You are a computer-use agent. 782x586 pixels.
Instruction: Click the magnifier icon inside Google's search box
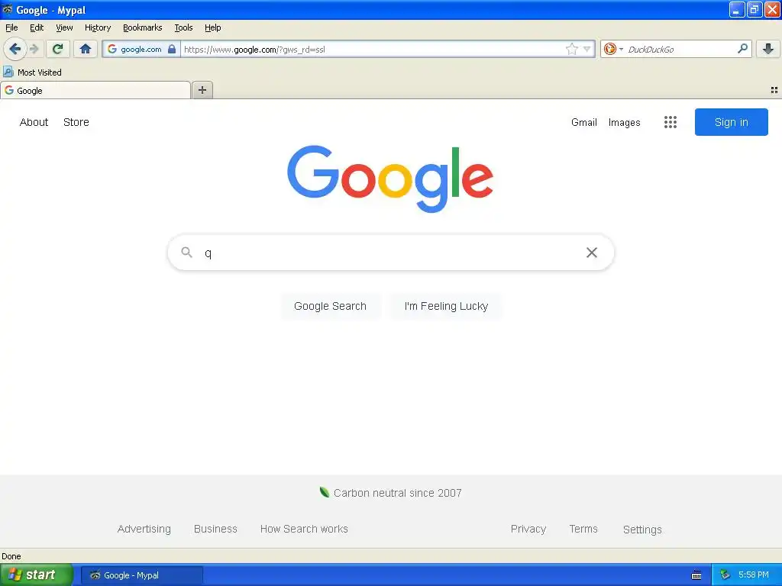coord(186,252)
